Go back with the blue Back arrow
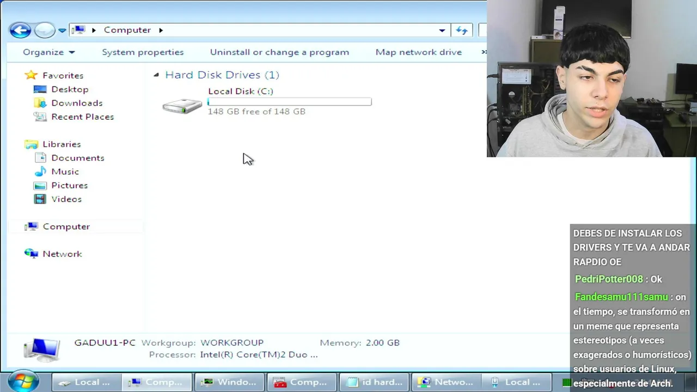The image size is (697, 392). point(20,30)
